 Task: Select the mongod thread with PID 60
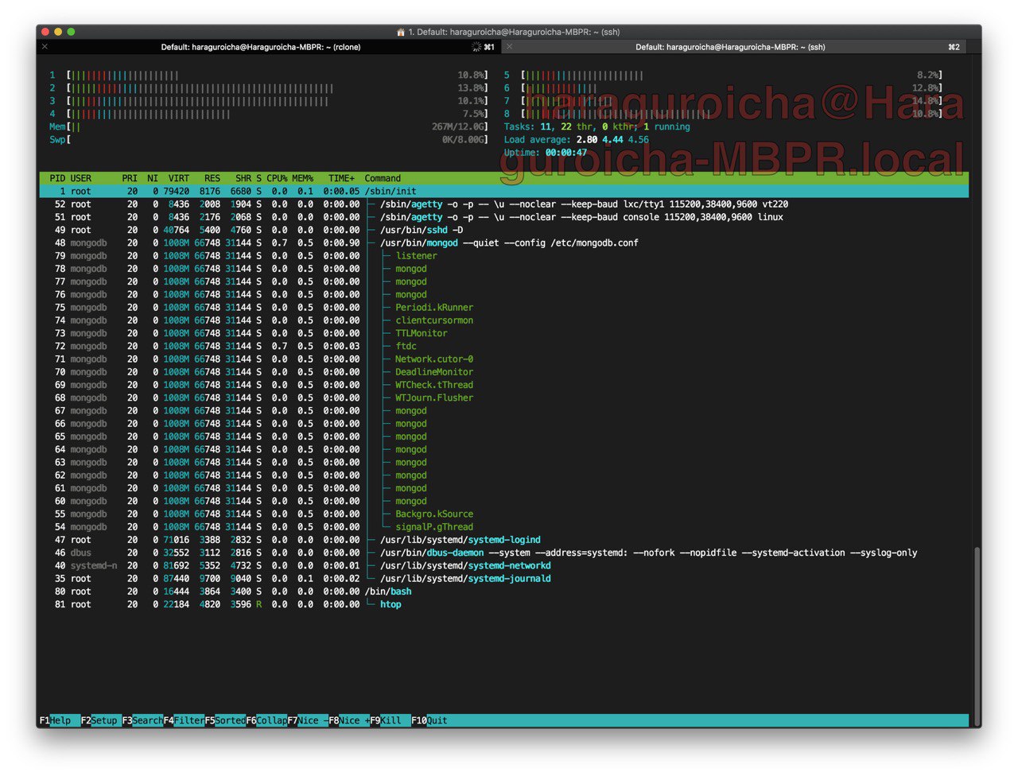[x=504, y=501]
